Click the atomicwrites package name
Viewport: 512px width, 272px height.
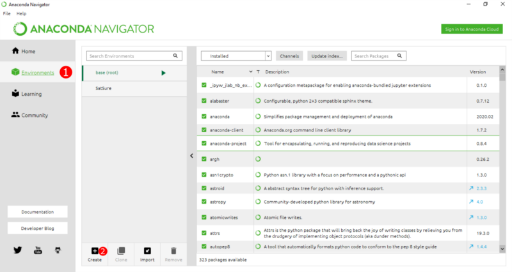point(223,217)
